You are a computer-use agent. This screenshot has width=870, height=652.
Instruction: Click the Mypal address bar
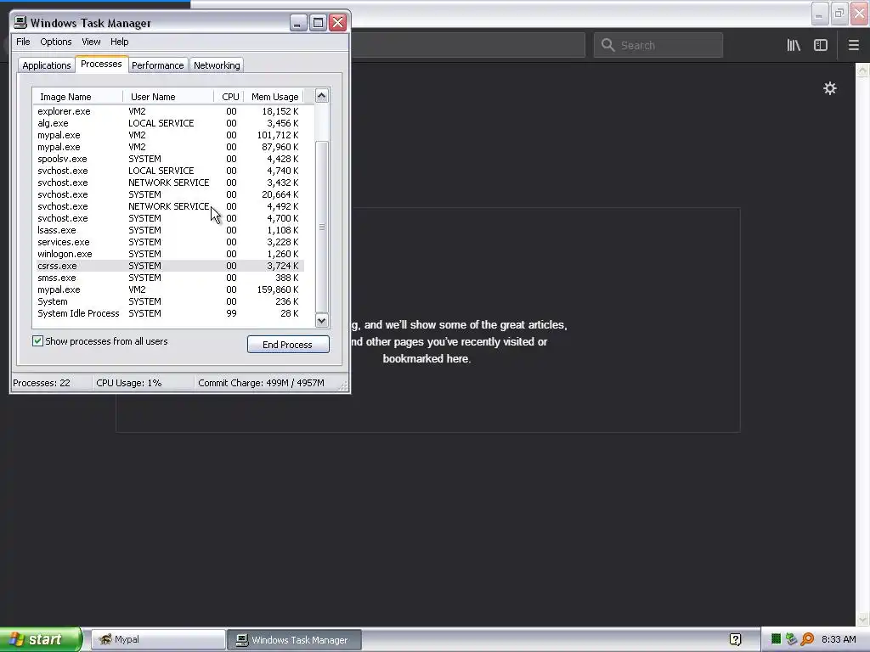468,45
